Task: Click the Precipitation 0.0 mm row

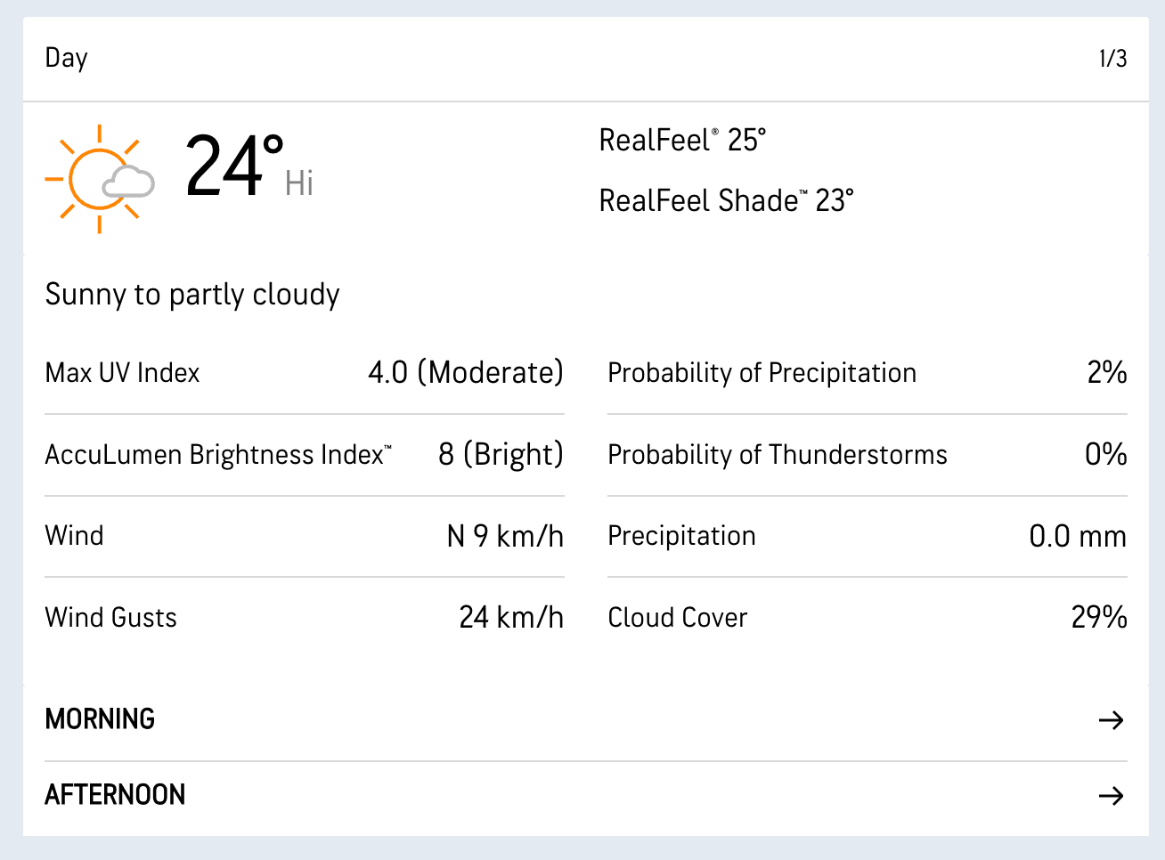Action: click(x=867, y=536)
